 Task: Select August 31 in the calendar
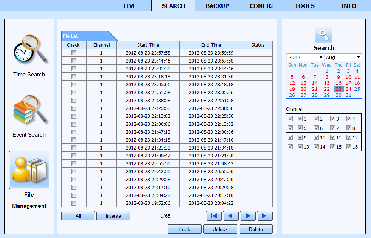pyautogui.click(x=348, y=95)
